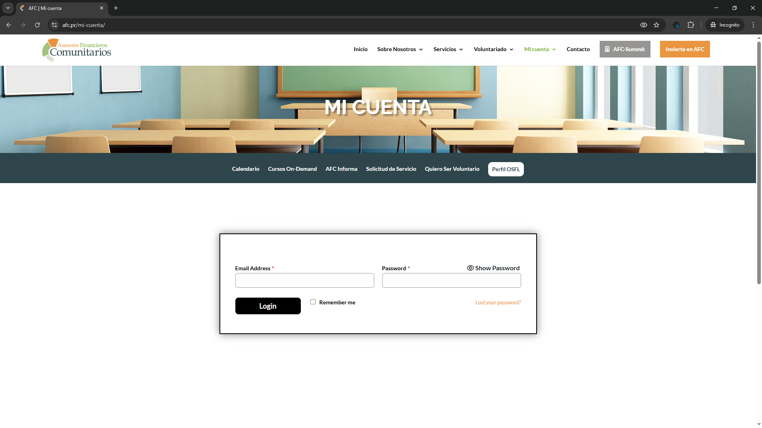Go back with the browser back arrow
Screen dimensions: 762x428
click(x=9, y=25)
